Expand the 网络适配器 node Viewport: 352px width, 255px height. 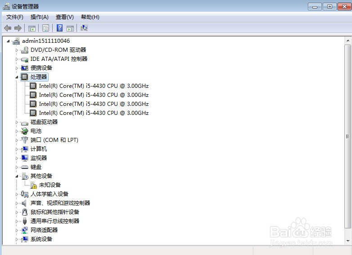(17, 230)
